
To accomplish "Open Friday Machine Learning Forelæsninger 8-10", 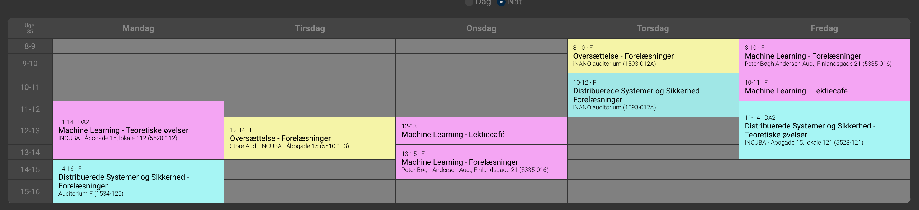I will pyautogui.click(x=824, y=56).
